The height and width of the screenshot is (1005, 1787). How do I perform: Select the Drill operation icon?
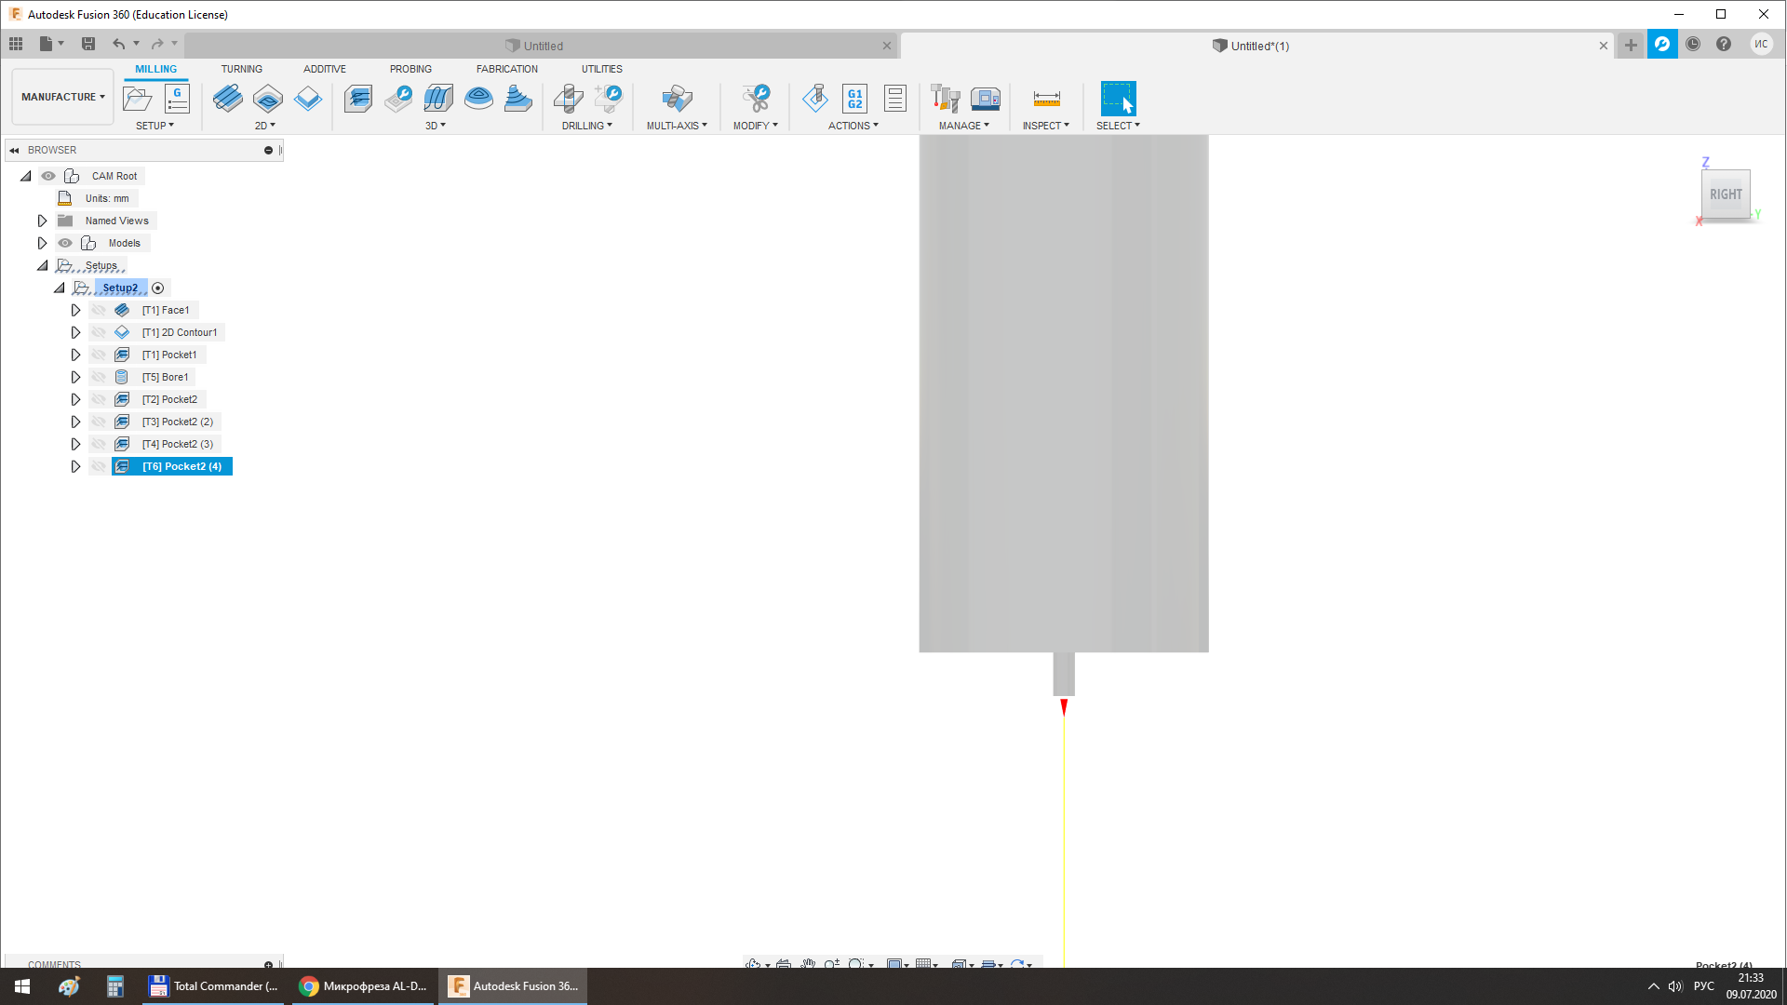(568, 99)
